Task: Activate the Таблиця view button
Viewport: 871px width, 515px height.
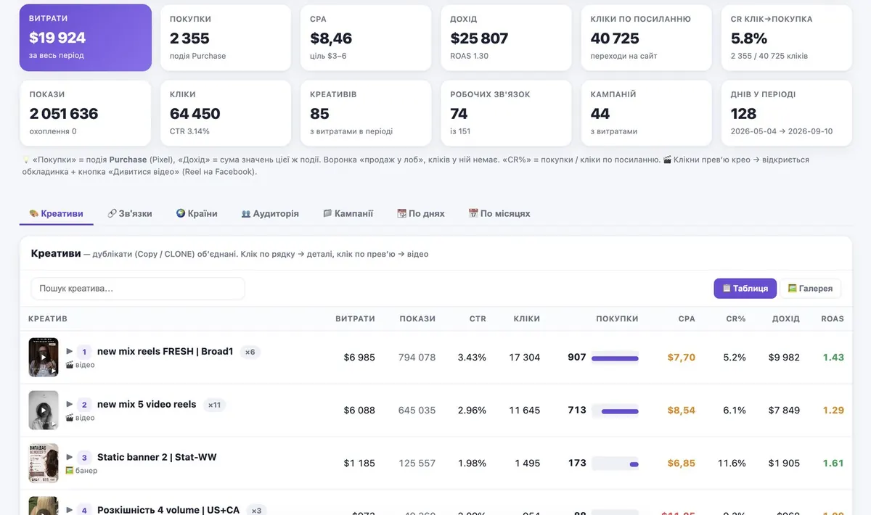Action: (x=745, y=288)
